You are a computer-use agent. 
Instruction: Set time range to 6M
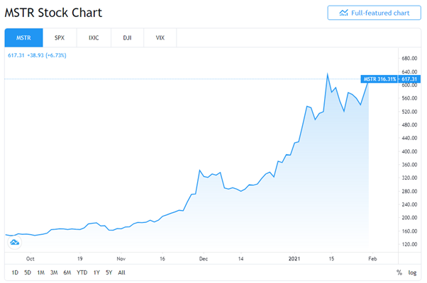click(x=67, y=272)
